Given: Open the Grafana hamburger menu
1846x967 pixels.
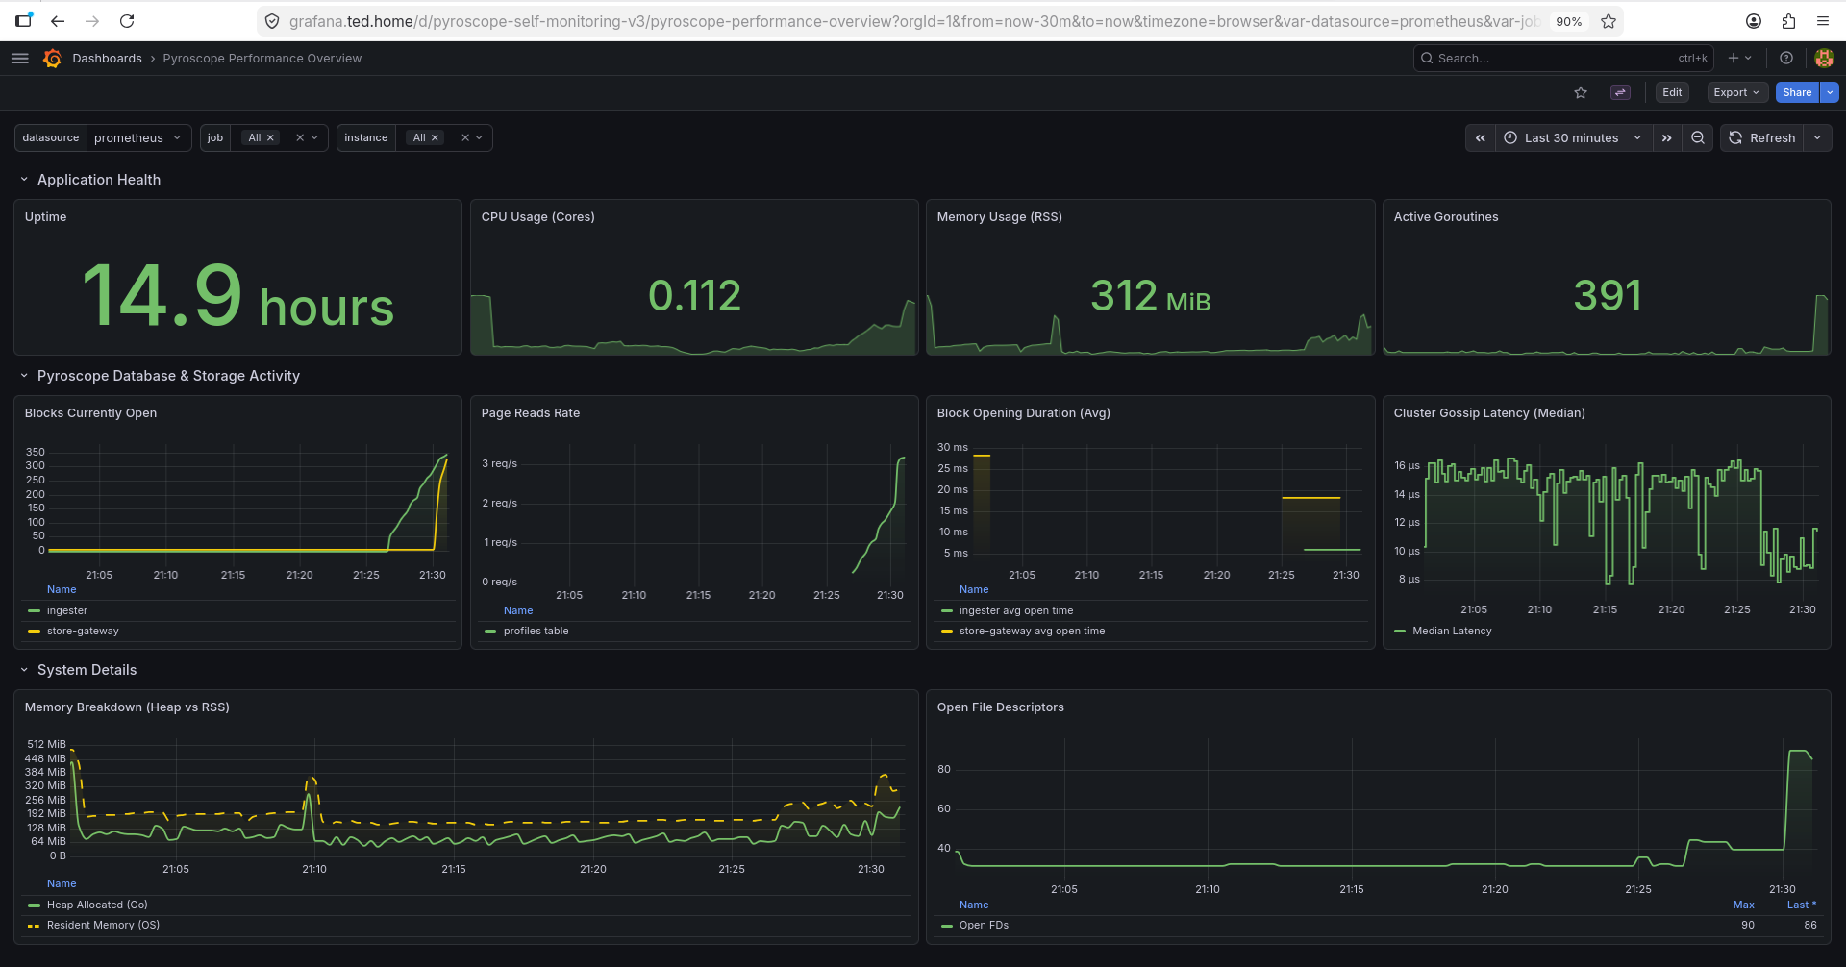Looking at the screenshot, I should click(x=19, y=59).
